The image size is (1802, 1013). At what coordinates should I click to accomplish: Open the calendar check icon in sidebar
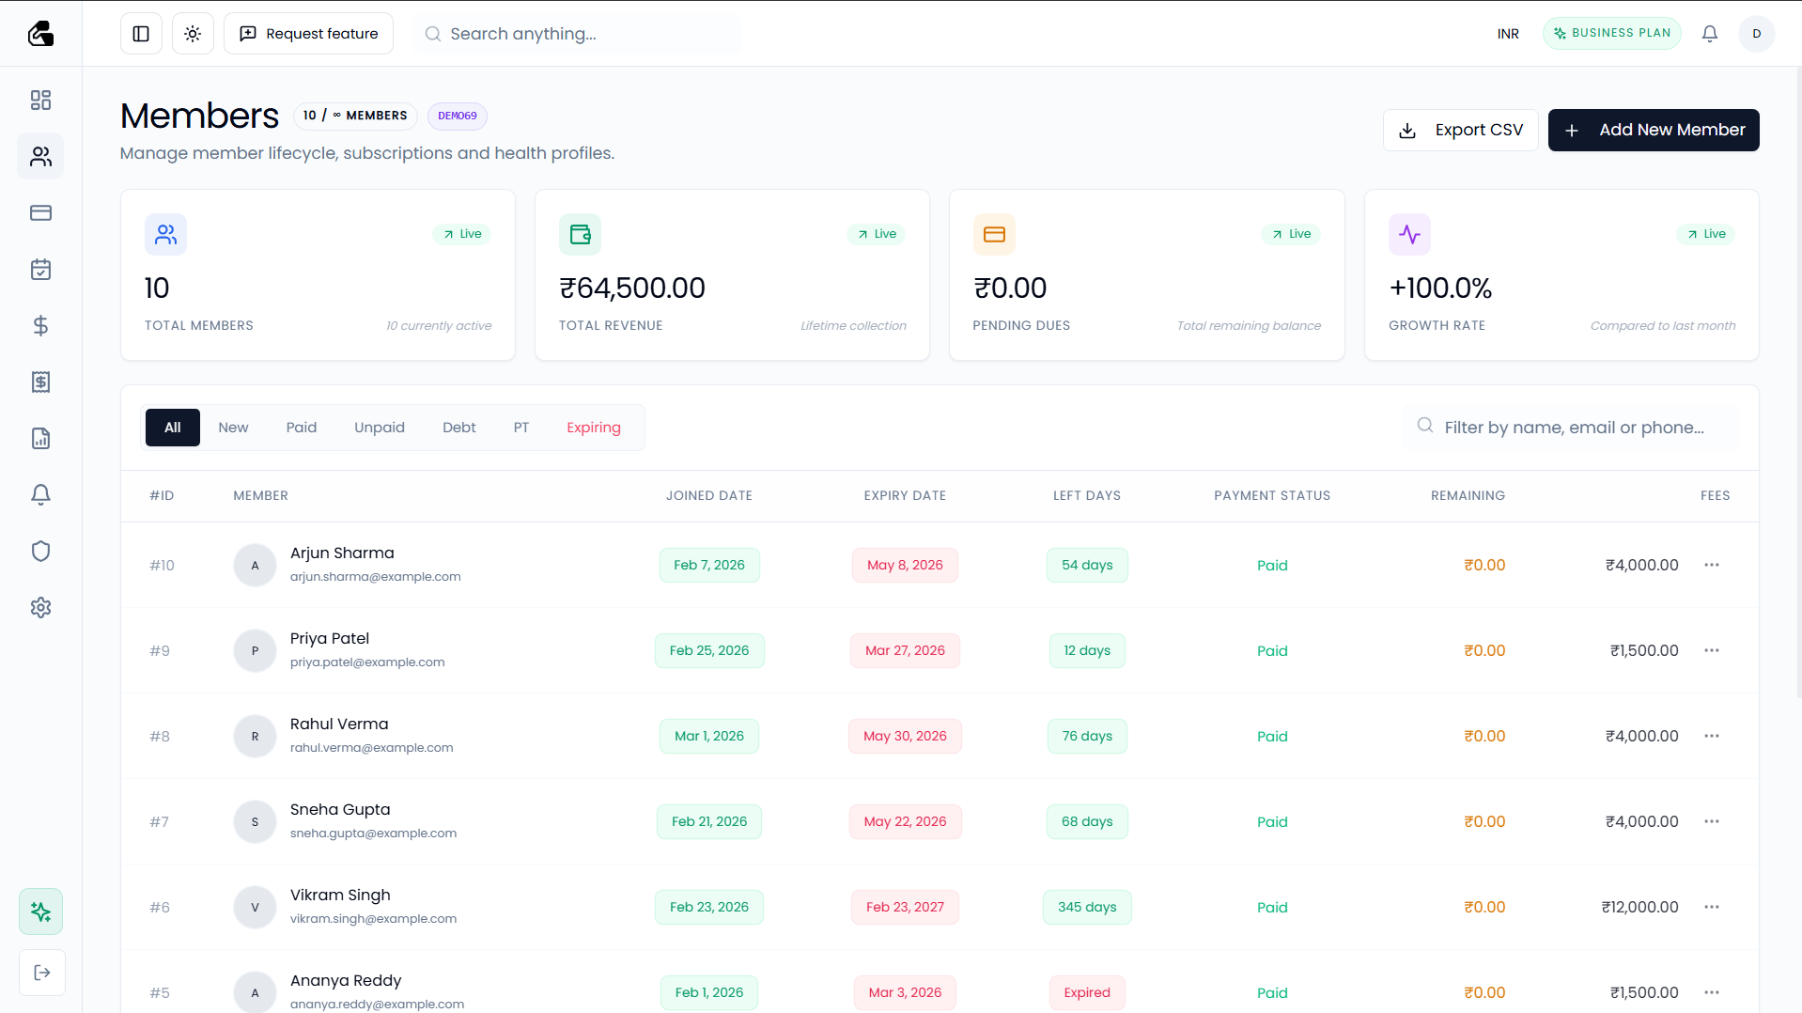[x=40, y=270]
